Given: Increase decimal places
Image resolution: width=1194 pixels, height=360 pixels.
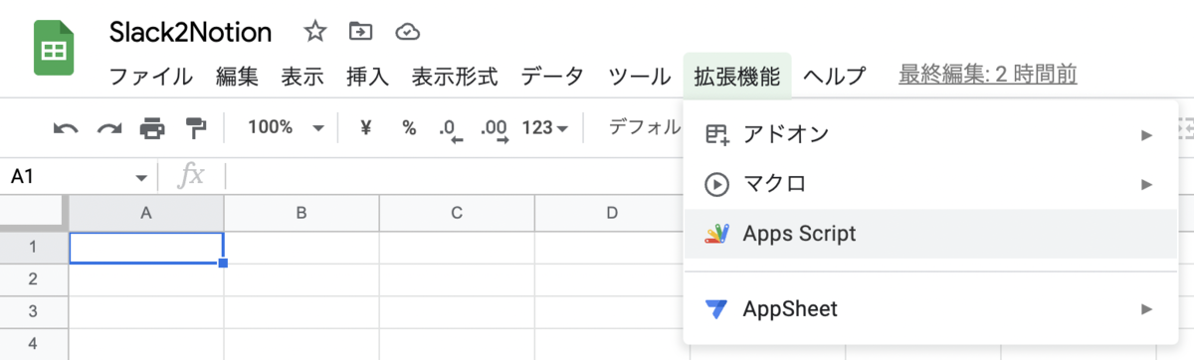Looking at the screenshot, I should [x=495, y=129].
